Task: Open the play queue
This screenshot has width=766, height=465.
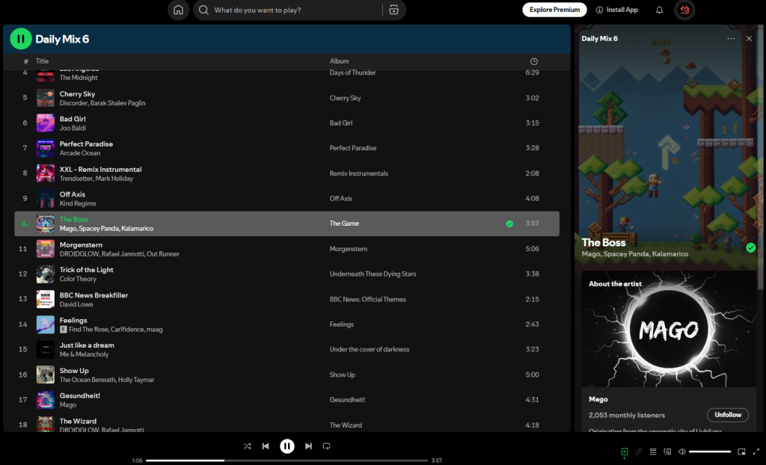Action: 652,452
